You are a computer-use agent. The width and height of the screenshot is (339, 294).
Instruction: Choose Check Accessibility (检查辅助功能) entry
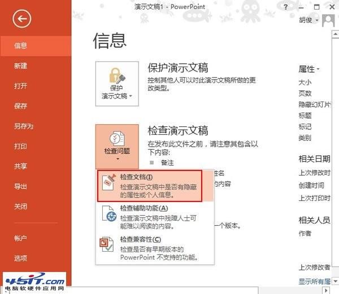[x=155, y=217]
